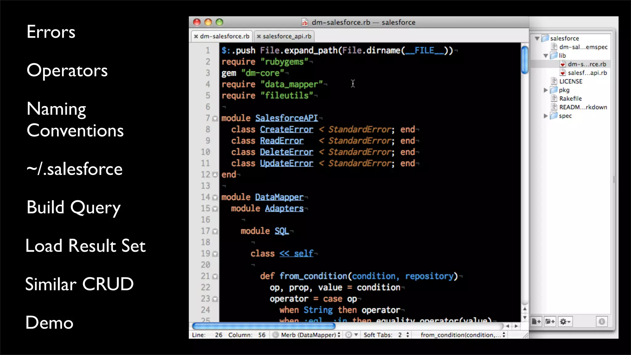Switch to the salesforce_api.rb tab
The image size is (631, 355).
coord(287,36)
